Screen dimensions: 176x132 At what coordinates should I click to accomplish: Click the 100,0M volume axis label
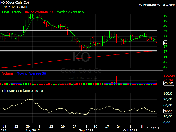pos(169,76)
